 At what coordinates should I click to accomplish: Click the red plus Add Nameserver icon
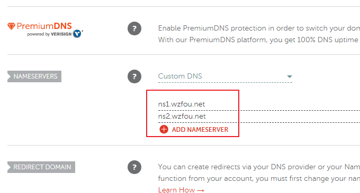[164, 129]
